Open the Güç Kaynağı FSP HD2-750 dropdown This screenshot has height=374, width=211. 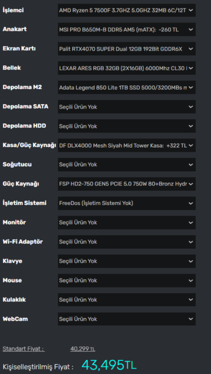[x=127, y=184]
